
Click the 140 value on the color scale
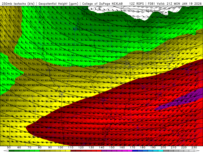tap(101, 147)
